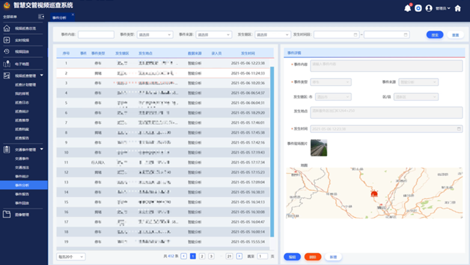Go to page 21 in pagination

point(229,256)
